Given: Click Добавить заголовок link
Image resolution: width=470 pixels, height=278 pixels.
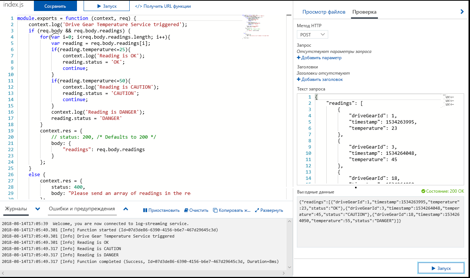Looking at the screenshot, I should 320,79.
